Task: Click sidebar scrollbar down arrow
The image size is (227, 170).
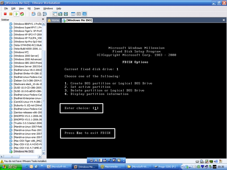Action: pyautogui.click(x=43, y=153)
